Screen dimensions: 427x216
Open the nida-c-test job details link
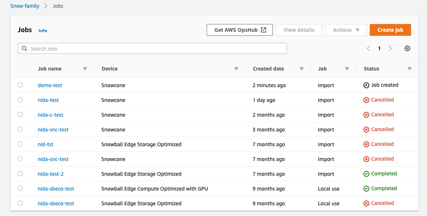[x=50, y=114]
